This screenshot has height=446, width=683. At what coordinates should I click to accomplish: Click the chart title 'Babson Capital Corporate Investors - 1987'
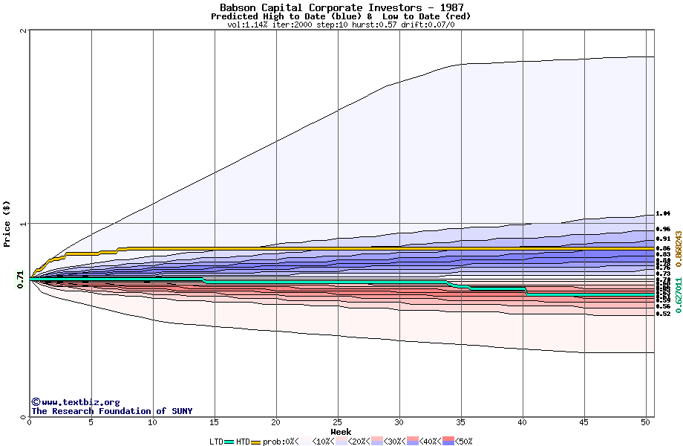[341, 7]
